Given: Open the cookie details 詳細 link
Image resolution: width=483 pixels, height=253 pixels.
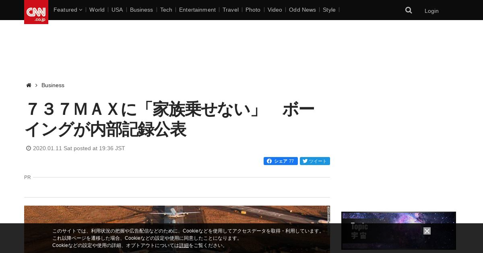Looking at the screenshot, I should [x=184, y=245].
